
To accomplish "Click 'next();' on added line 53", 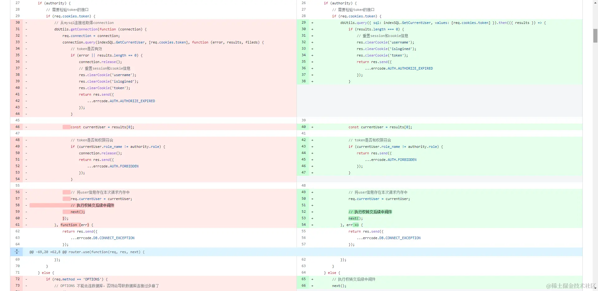I will 356,218.
